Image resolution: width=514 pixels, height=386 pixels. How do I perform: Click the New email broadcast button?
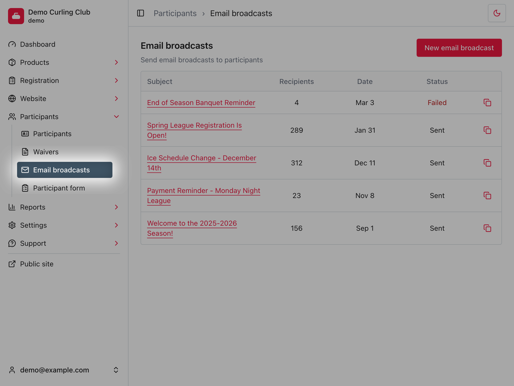(x=459, y=48)
